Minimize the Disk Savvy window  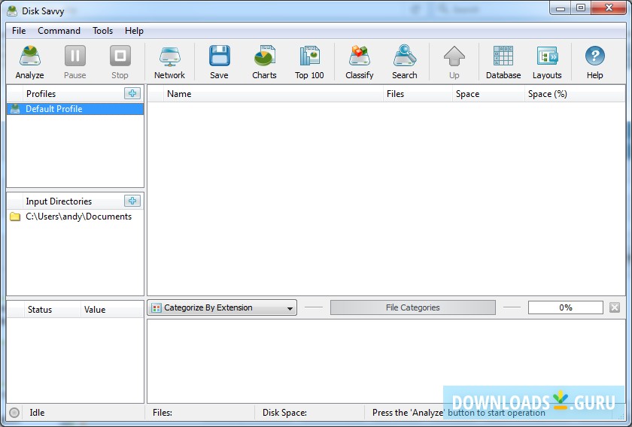(561, 8)
